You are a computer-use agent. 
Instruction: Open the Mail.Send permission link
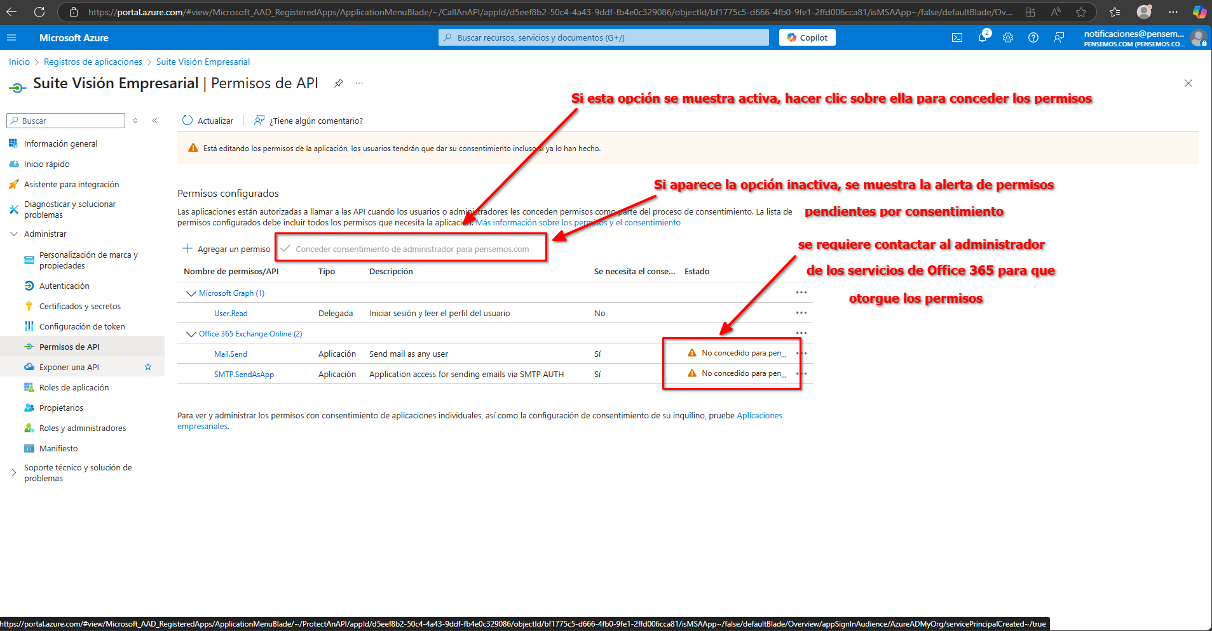pyautogui.click(x=230, y=354)
